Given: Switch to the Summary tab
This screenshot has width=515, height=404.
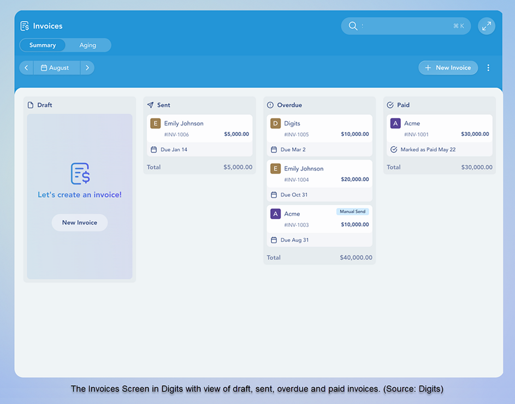Looking at the screenshot, I should (43, 45).
